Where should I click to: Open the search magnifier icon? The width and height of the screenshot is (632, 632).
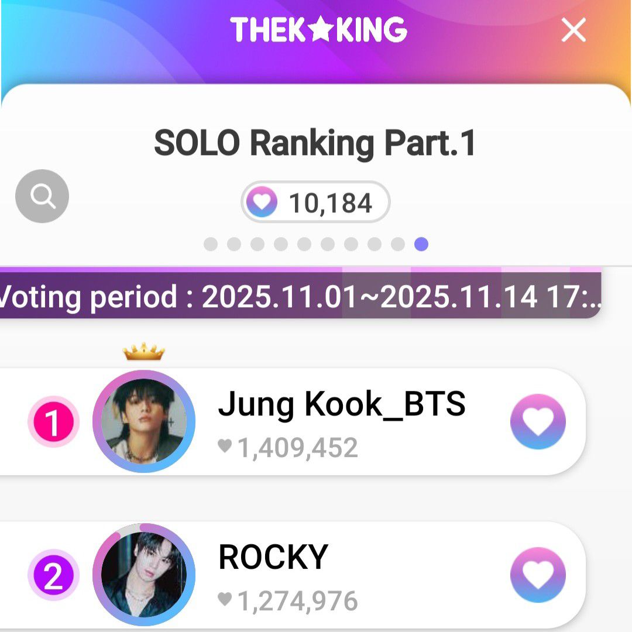[x=42, y=196]
